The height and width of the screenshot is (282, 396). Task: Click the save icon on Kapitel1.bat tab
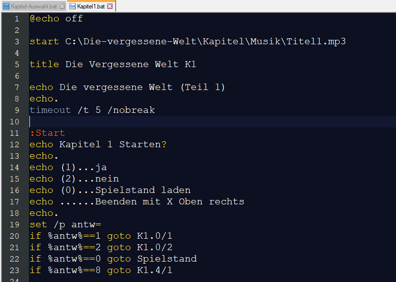click(x=73, y=6)
